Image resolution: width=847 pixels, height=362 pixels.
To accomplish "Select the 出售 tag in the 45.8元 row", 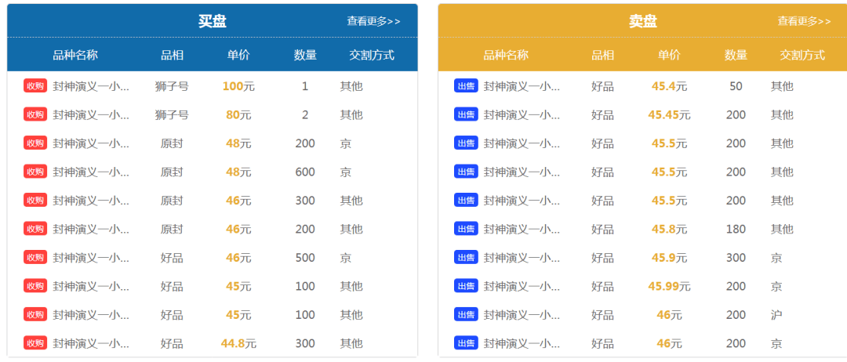I will tap(466, 229).
